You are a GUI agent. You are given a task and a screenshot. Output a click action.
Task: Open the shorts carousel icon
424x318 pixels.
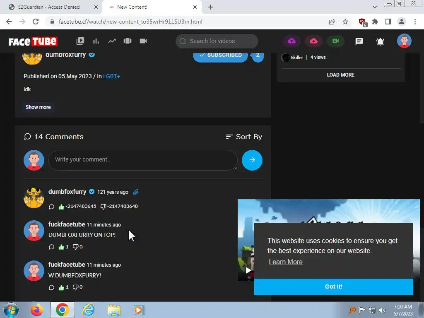[128, 41]
